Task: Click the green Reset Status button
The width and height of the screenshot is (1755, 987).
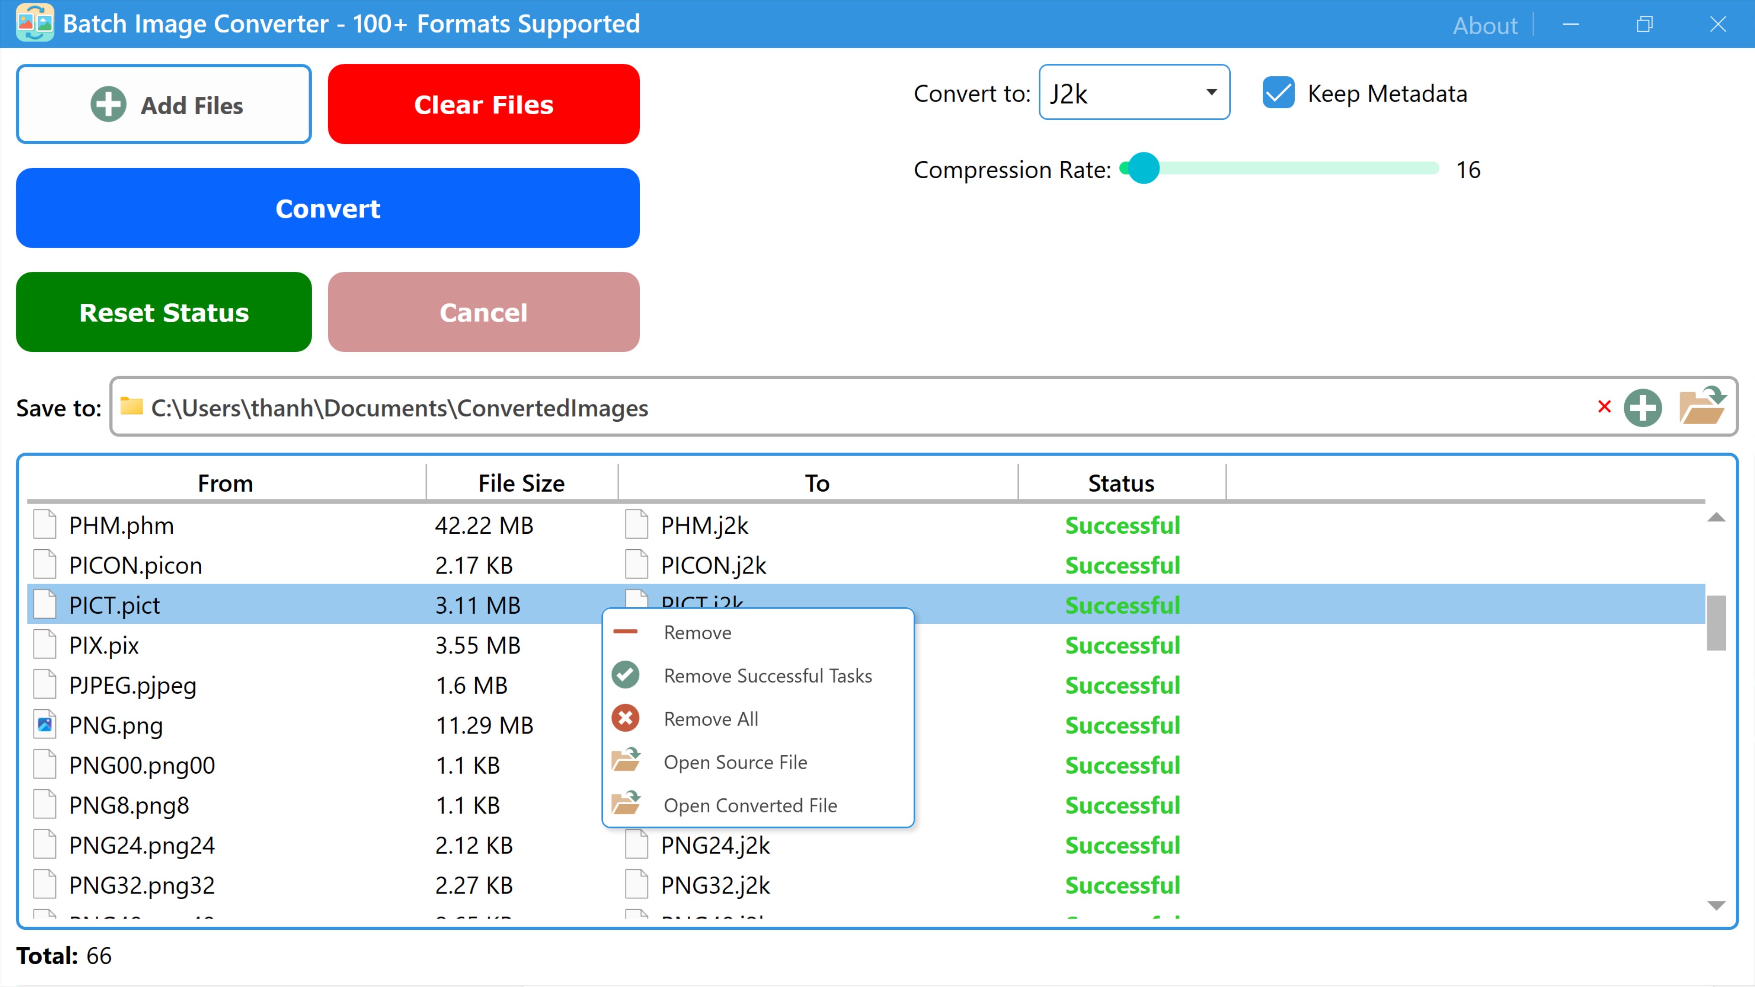Action: (x=164, y=312)
